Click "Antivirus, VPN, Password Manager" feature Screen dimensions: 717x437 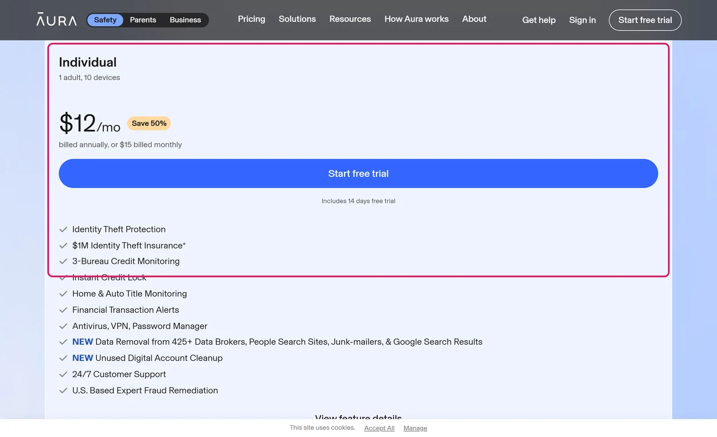[x=139, y=326]
